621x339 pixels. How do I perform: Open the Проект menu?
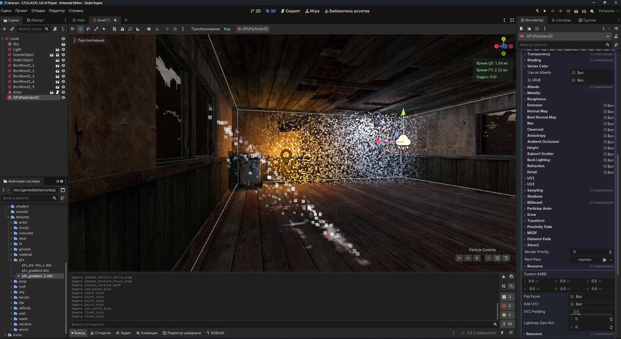coord(21,11)
